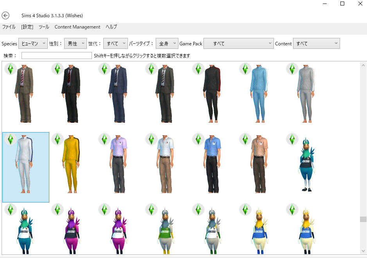Minimize the Sims 4 Studio window
Viewport: 367px width, 258px height.
325,4
